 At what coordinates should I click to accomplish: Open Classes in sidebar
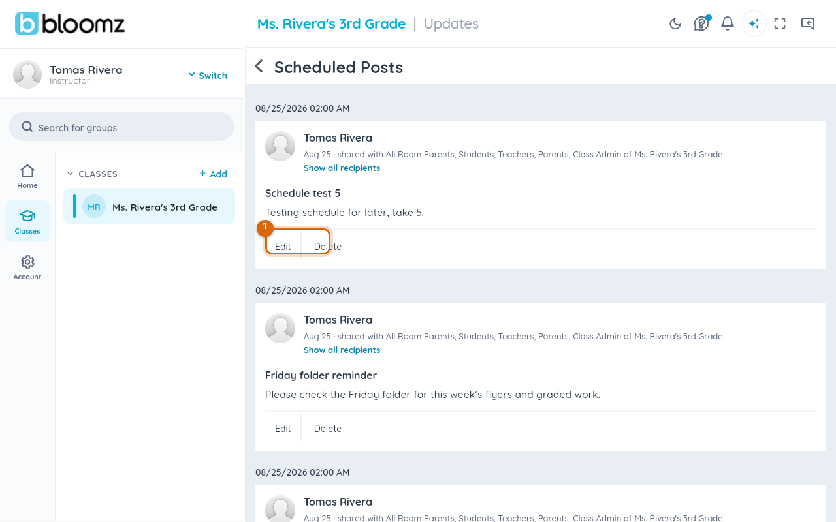[27, 222]
